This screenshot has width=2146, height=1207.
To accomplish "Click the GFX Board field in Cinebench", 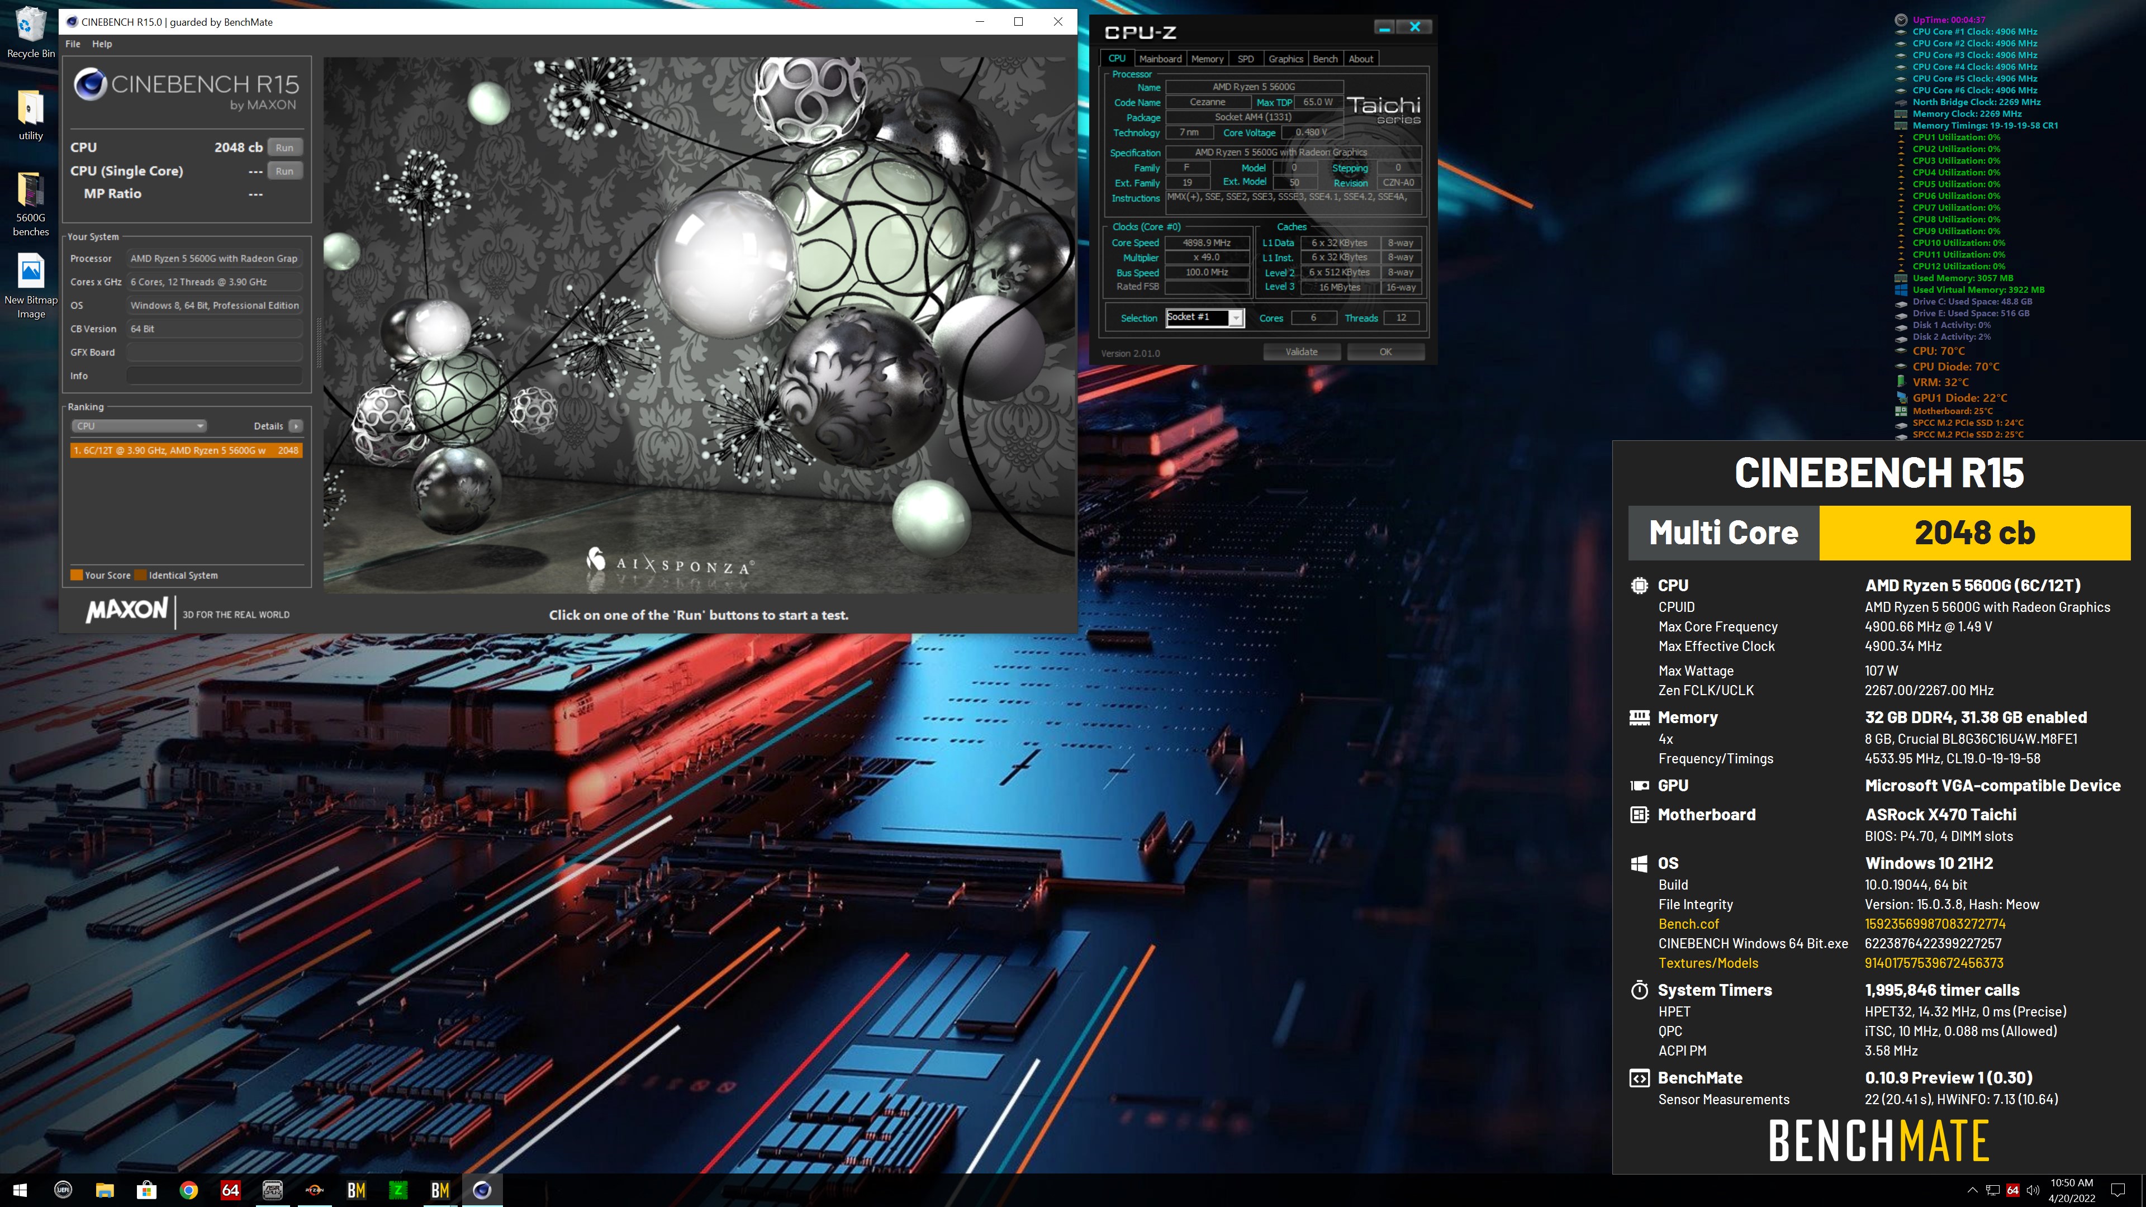I will tap(214, 353).
